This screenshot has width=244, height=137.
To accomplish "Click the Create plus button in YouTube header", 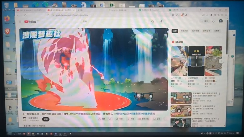I will (x=205, y=21).
